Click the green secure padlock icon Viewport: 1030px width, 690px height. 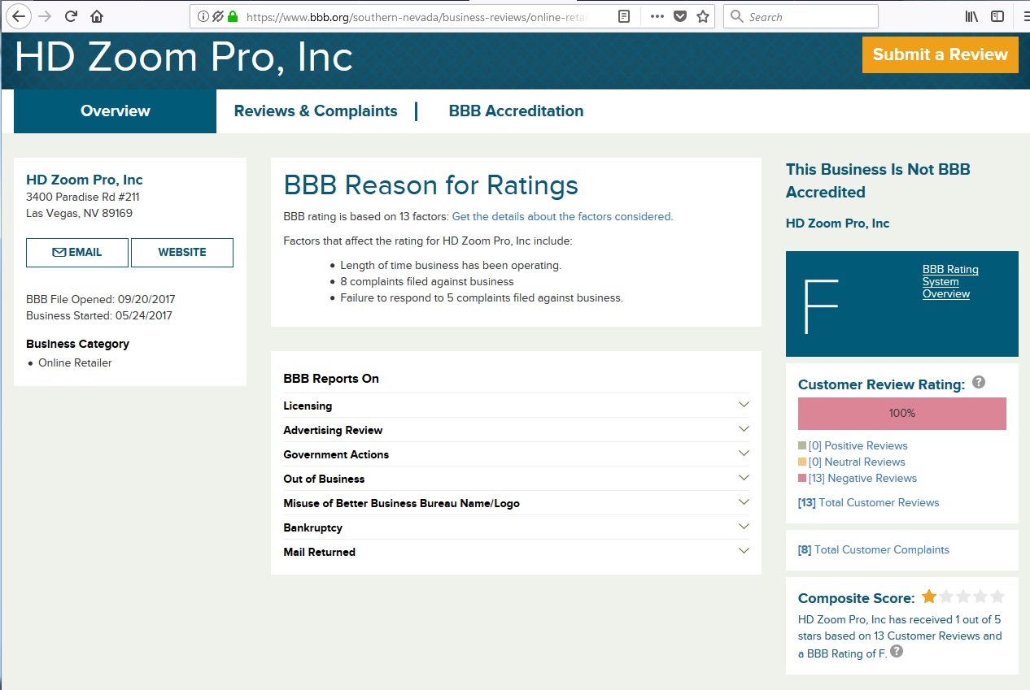(233, 16)
